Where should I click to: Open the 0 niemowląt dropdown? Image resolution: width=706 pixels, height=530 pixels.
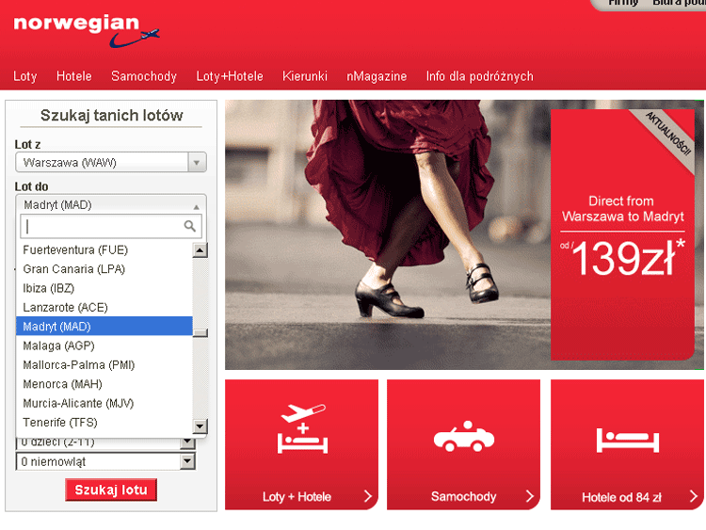[105, 461]
